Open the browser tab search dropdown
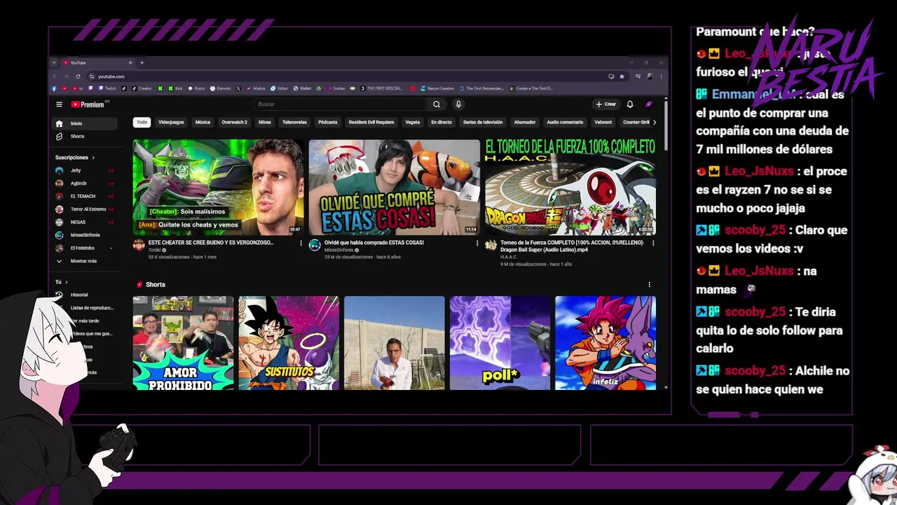897x505 pixels. pyautogui.click(x=54, y=62)
